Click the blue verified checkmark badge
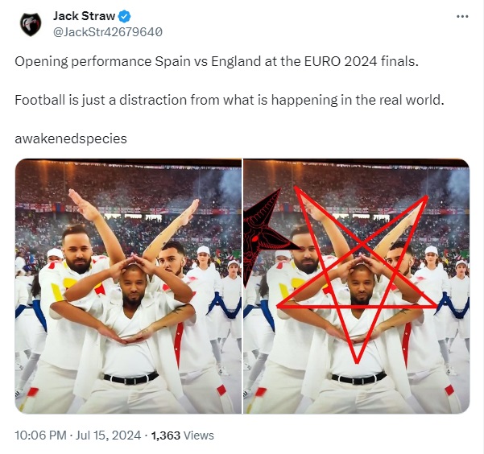This screenshot has height=454, width=484. [124, 16]
